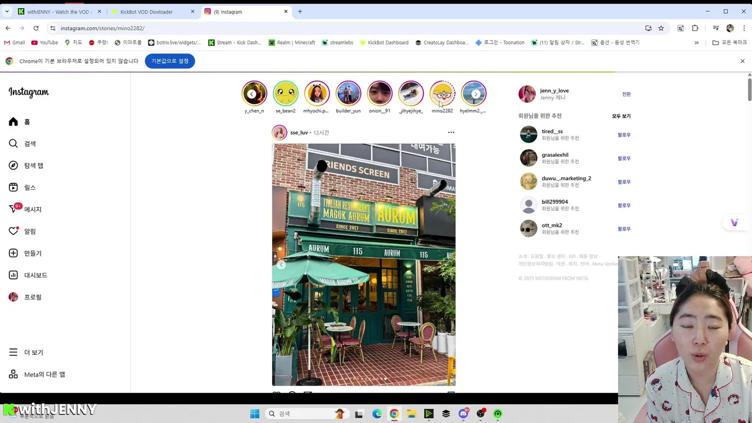Open Windows Start menu

click(254, 414)
